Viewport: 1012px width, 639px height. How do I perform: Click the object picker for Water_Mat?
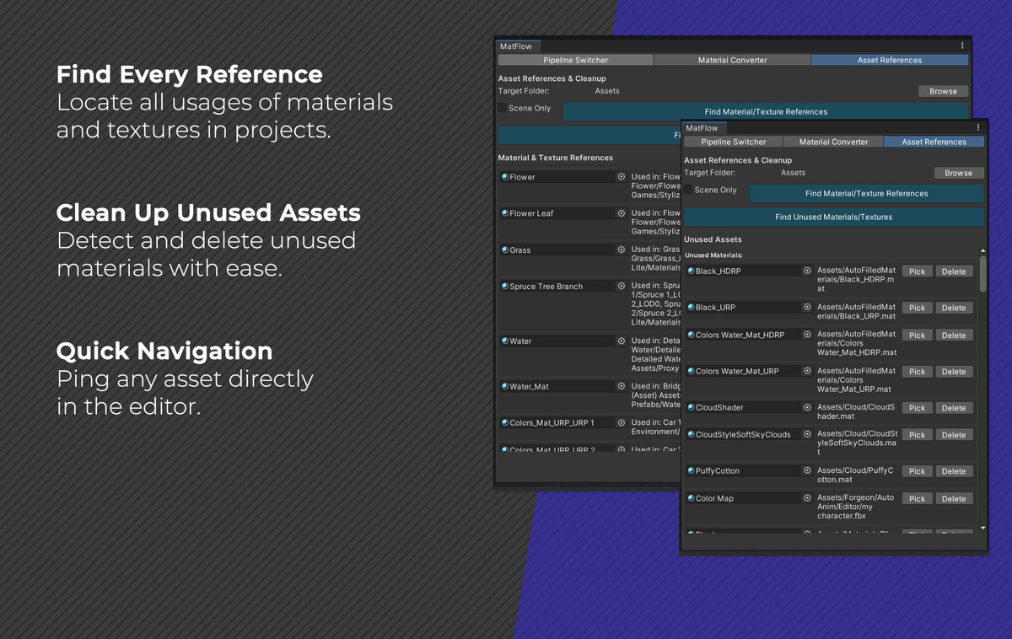[622, 387]
